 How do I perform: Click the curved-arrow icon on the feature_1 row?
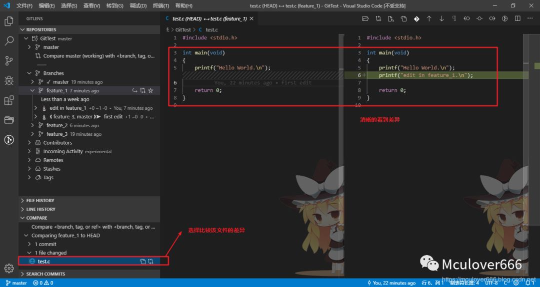(x=134, y=90)
